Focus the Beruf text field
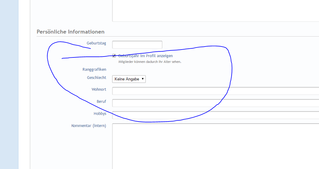 (215, 103)
